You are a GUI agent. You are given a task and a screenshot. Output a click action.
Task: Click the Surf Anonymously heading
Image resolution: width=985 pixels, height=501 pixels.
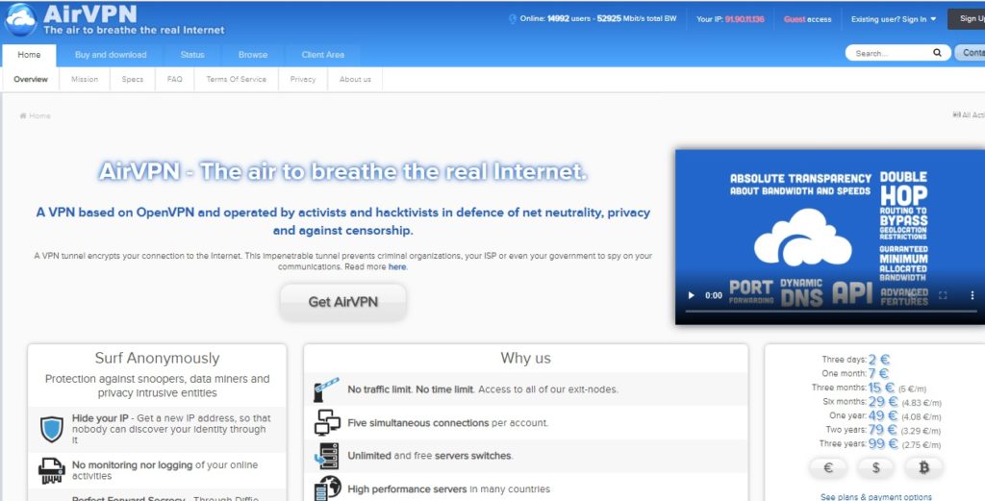tap(157, 358)
